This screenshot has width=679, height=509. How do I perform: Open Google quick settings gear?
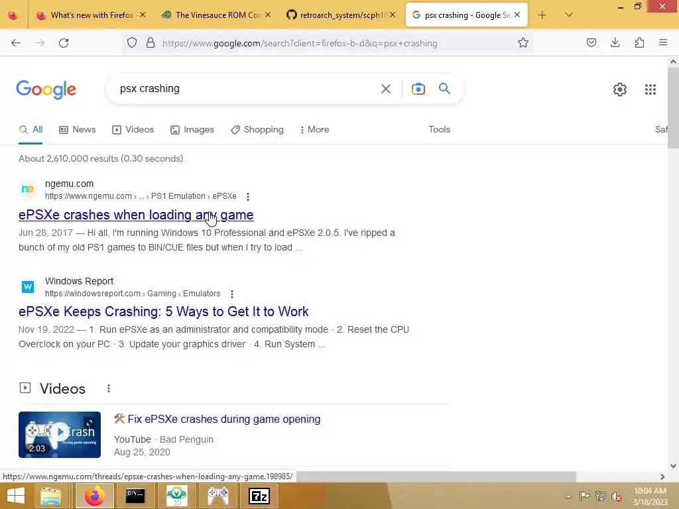(620, 89)
